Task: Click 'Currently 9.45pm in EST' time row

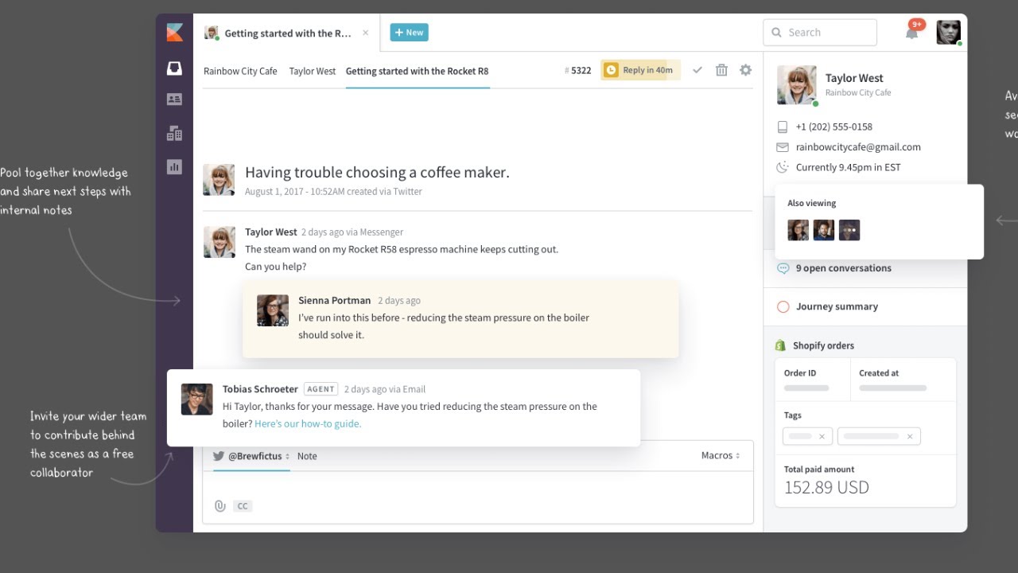Action: coord(849,167)
